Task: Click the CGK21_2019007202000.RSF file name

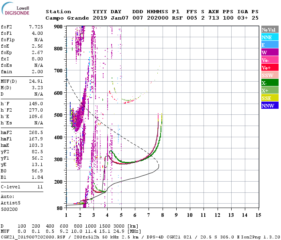Action: (33, 237)
